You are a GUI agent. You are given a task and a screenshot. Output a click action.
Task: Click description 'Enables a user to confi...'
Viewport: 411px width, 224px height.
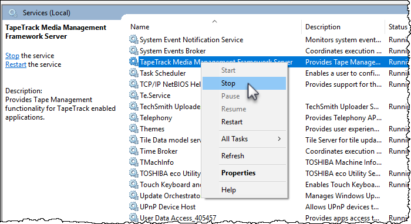[x=342, y=73]
